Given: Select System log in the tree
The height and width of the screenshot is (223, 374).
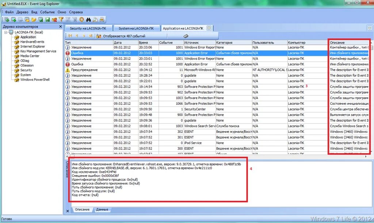Looking at the screenshot, I should pyautogui.click(x=26, y=75).
